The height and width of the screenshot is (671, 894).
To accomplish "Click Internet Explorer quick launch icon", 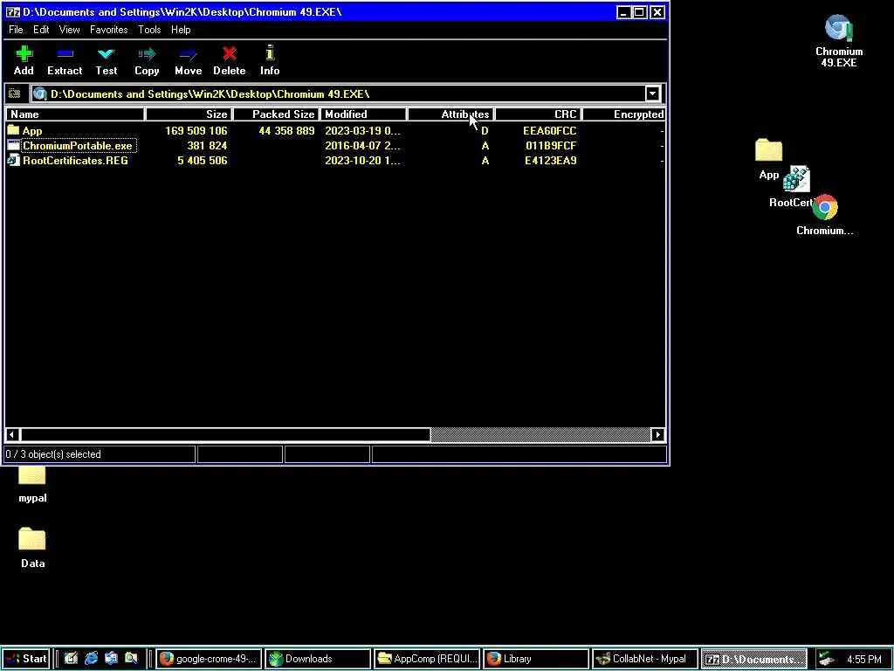I will [x=91, y=659].
